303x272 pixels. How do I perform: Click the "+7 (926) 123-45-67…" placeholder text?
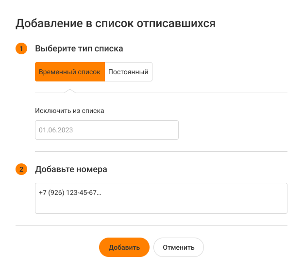click(x=70, y=192)
